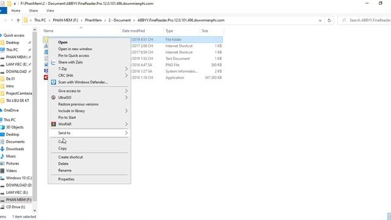The height and width of the screenshot is (220, 391).
Task: Open Properties from context menu
Action: pyautogui.click(x=66, y=179)
